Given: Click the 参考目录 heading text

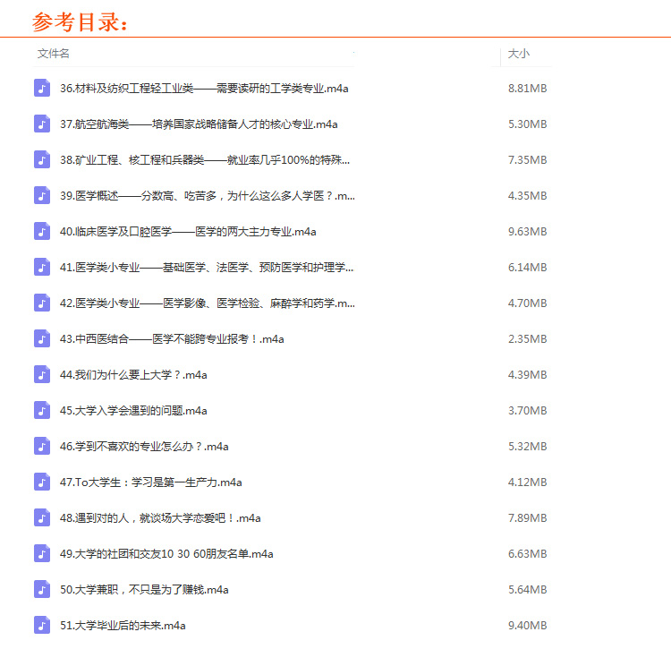Looking at the screenshot, I should coord(81,21).
